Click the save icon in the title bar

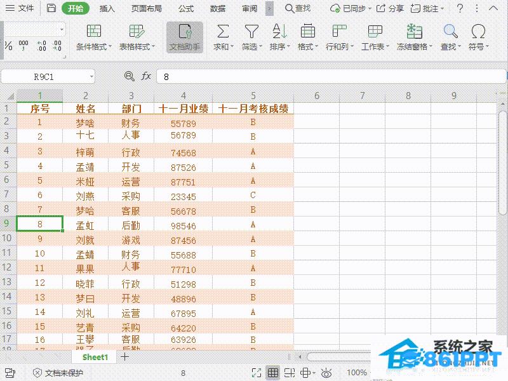[51, 8]
